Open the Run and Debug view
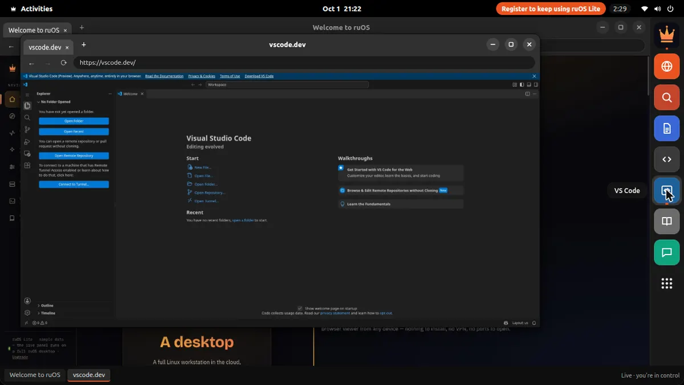Image resolution: width=684 pixels, height=385 pixels. pyautogui.click(x=27, y=142)
